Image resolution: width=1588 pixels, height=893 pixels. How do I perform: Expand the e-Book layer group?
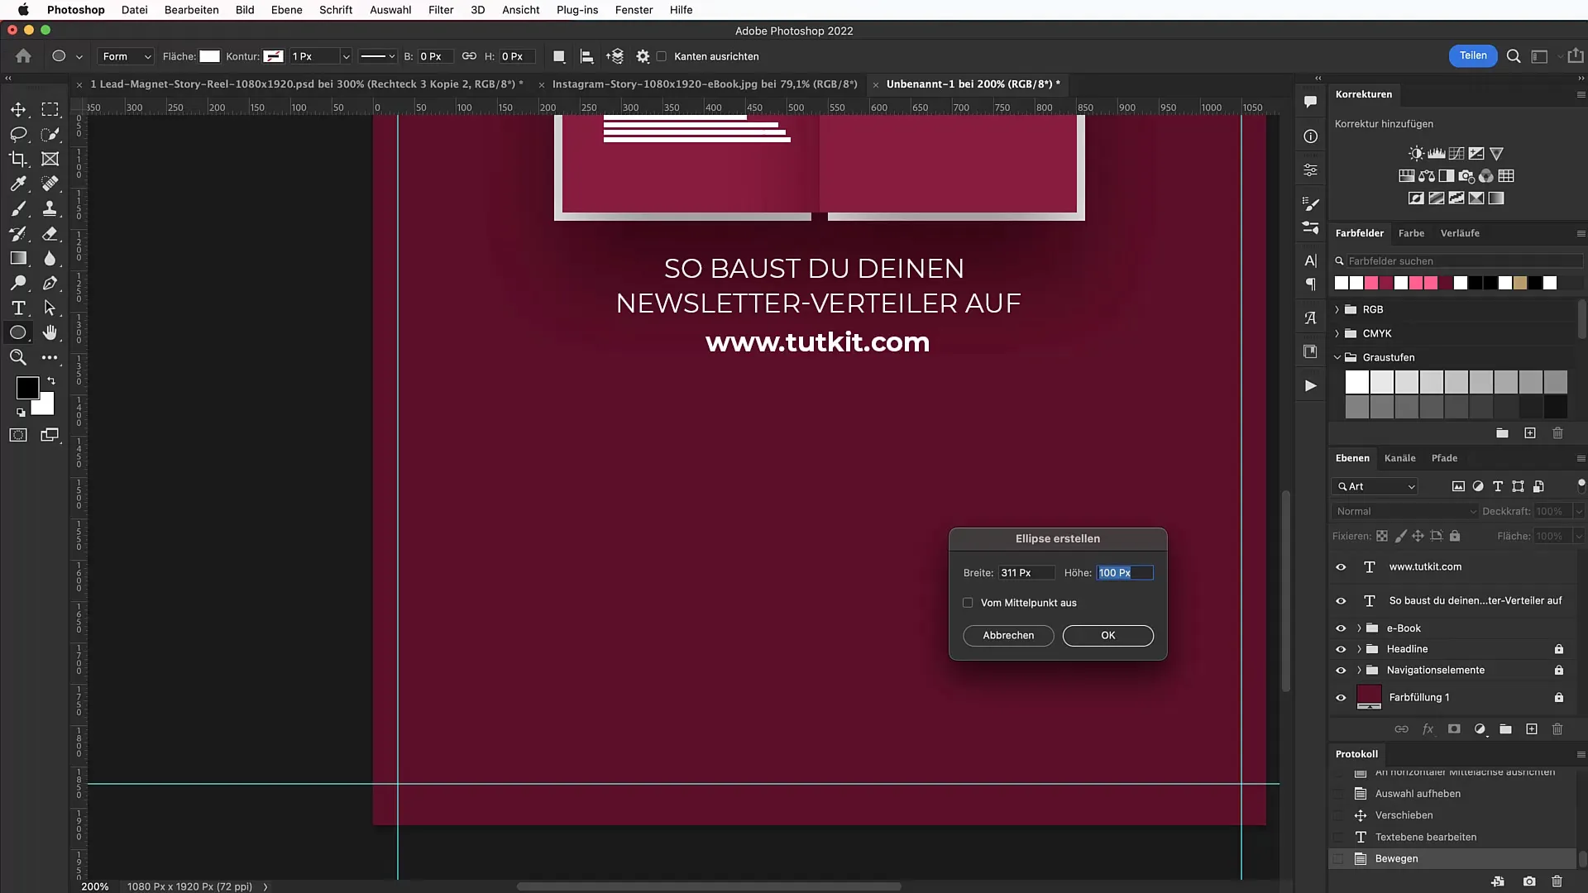click(1359, 628)
